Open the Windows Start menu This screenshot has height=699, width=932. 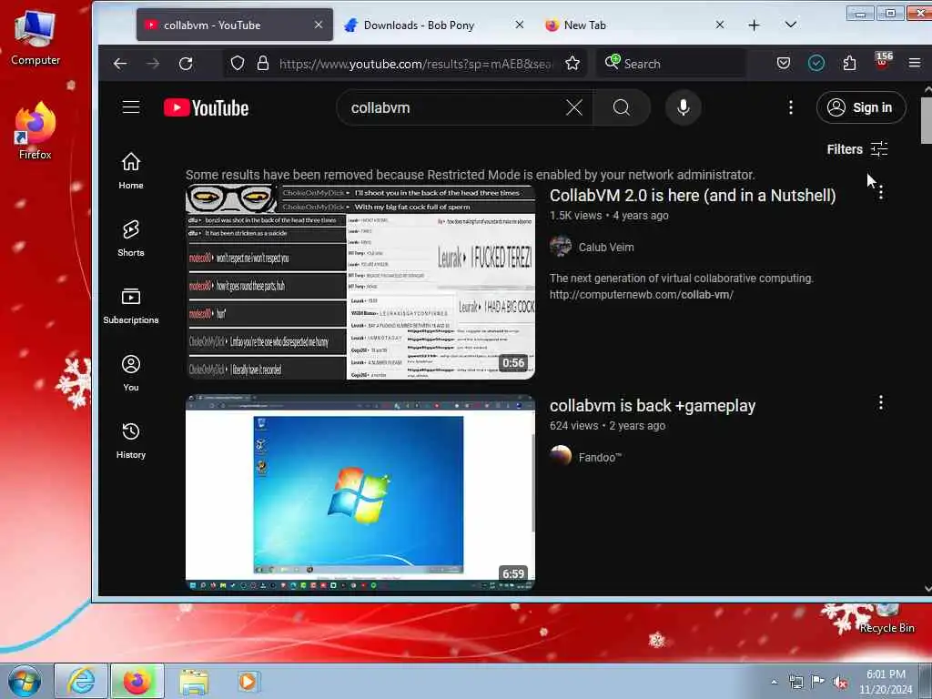coord(25,681)
